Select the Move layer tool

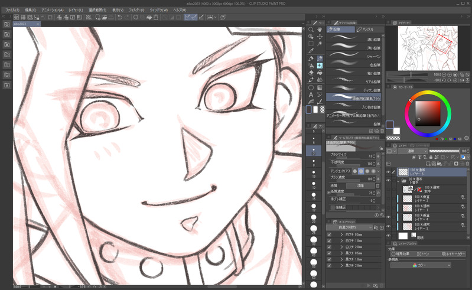tap(320, 37)
